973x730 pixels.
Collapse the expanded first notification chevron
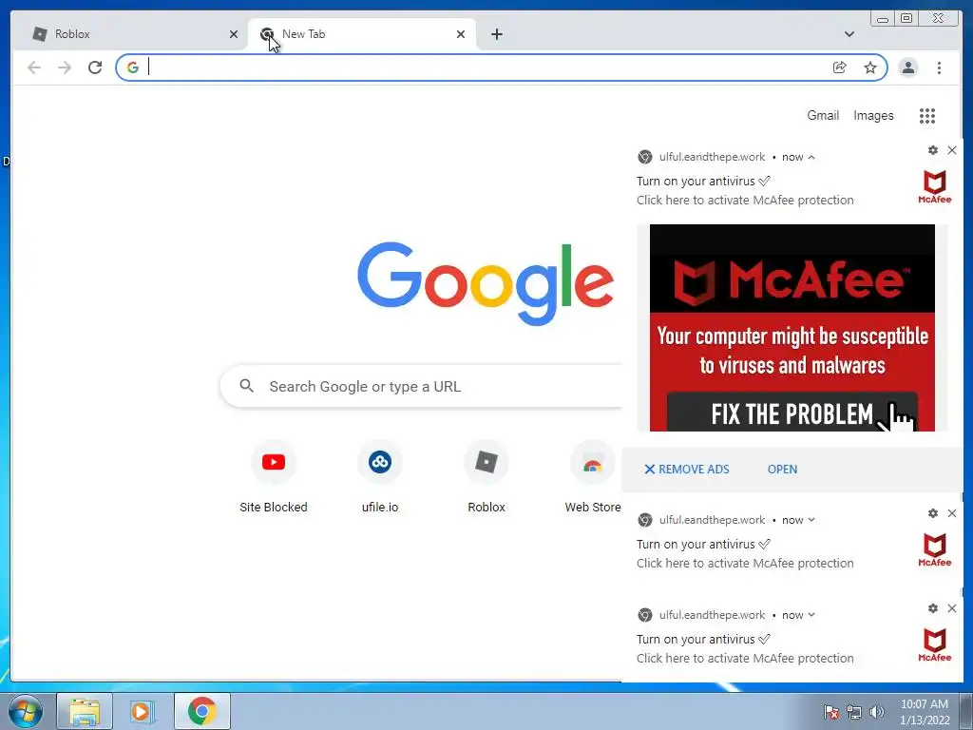pos(811,157)
